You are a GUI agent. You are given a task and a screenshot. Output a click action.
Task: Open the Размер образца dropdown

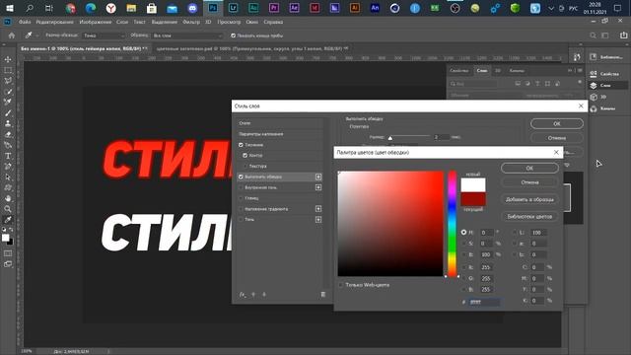104,35
